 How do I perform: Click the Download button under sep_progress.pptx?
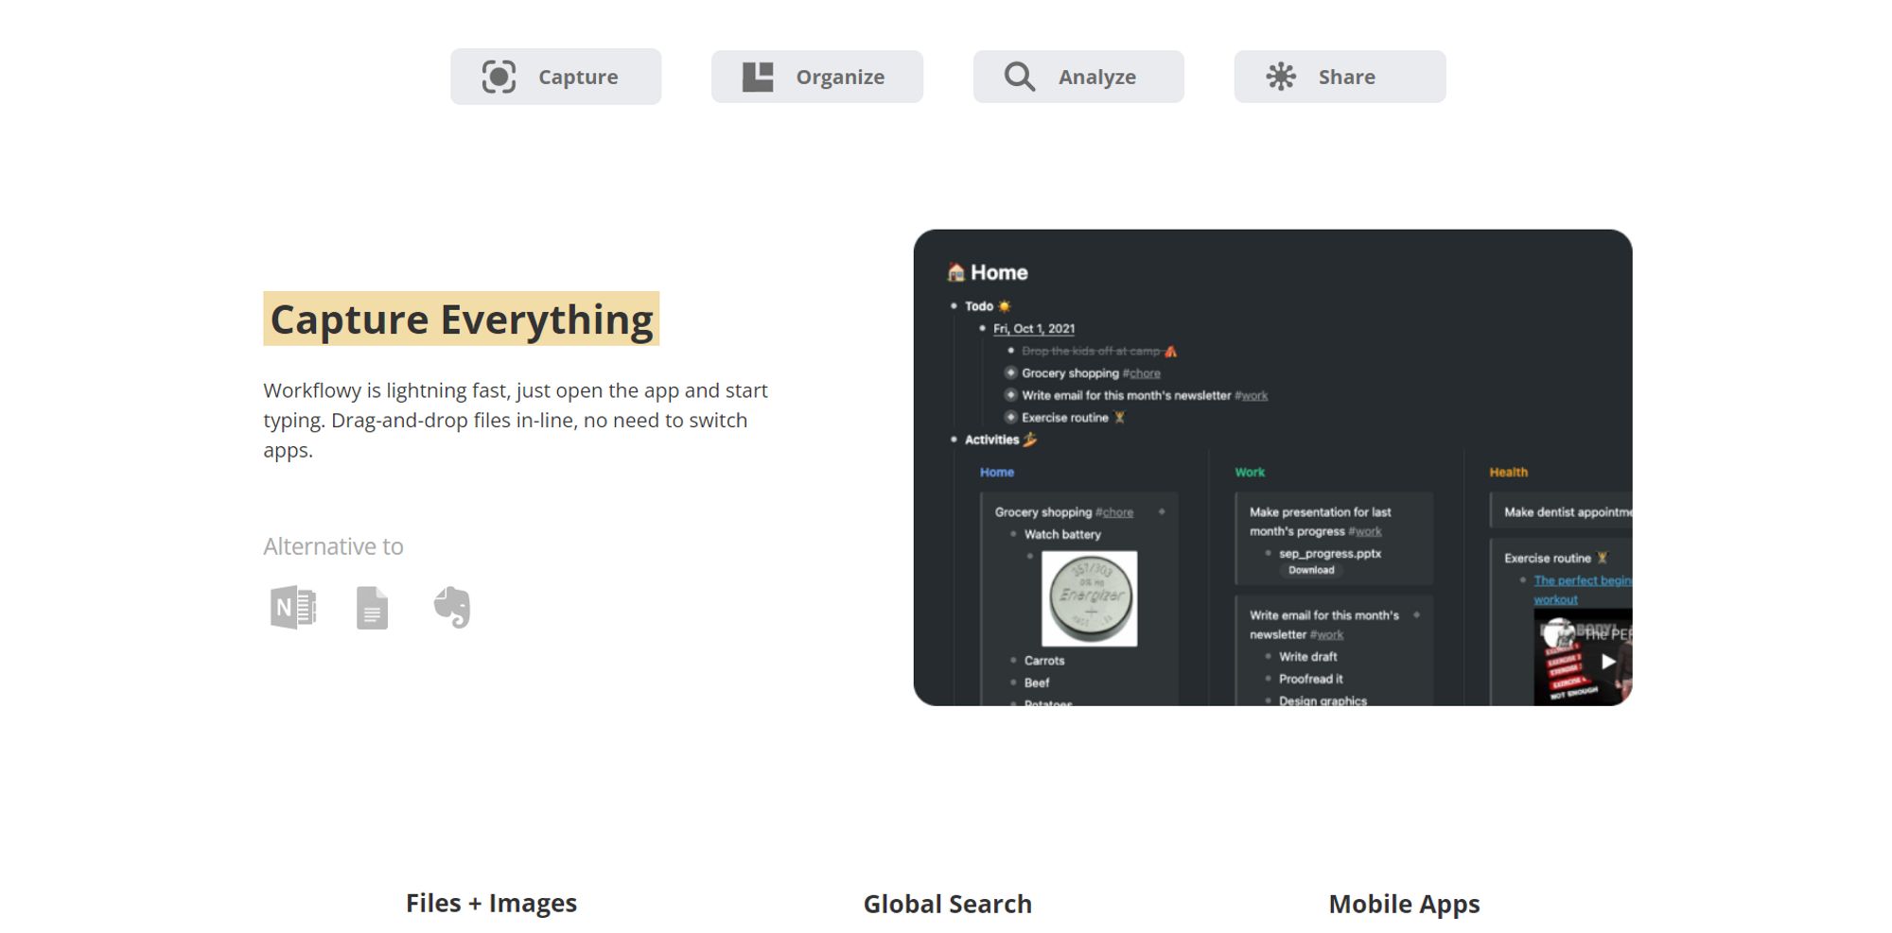(1311, 570)
